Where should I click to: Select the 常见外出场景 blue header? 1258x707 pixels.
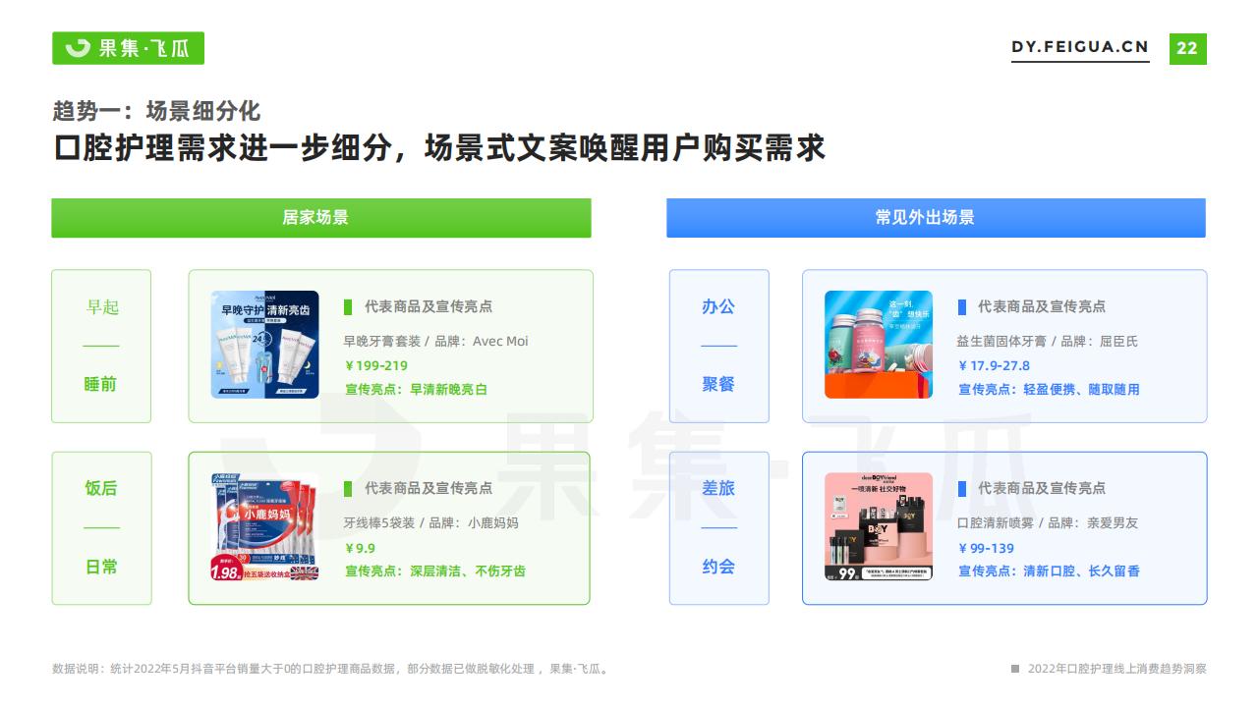click(x=936, y=218)
